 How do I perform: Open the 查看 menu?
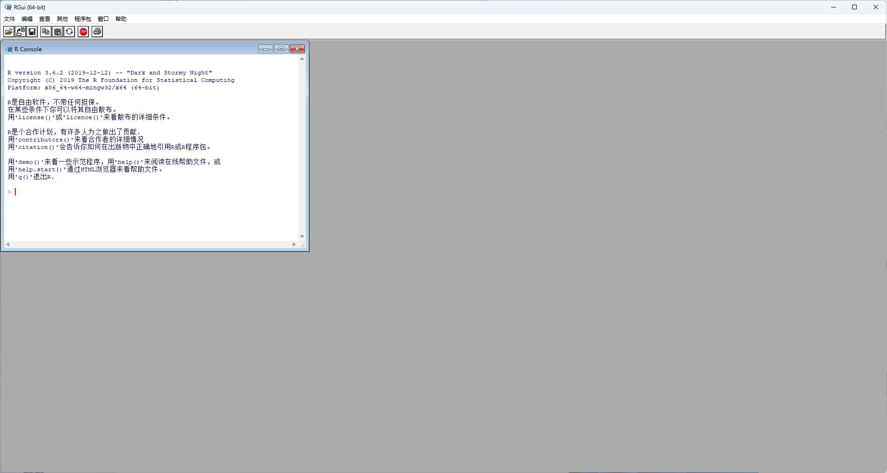[45, 19]
